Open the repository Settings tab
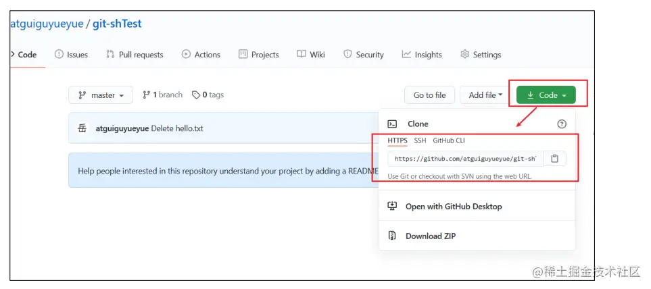The width and height of the screenshot is (651, 289). (481, 55)
